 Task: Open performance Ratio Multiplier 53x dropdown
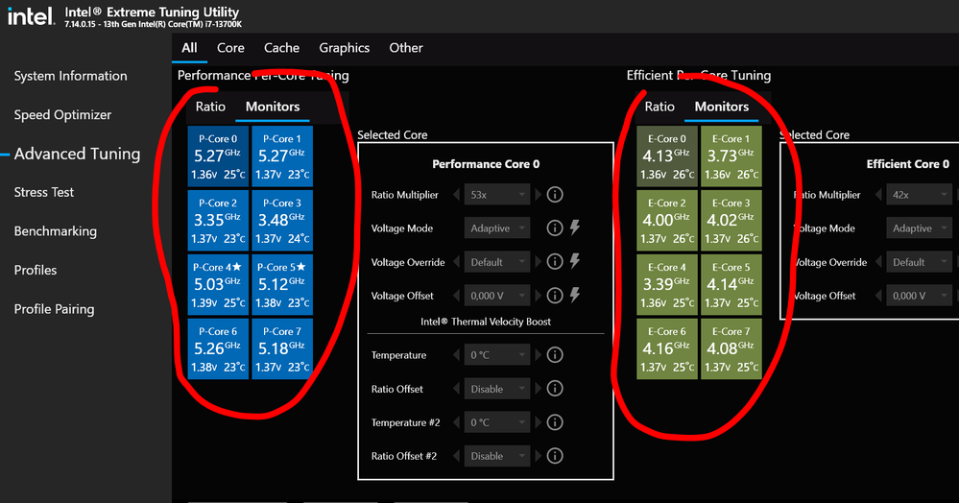click(x=497, y=195)
